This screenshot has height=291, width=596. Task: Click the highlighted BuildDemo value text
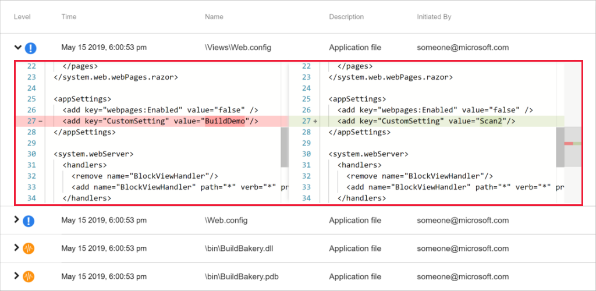click(224, 121)
